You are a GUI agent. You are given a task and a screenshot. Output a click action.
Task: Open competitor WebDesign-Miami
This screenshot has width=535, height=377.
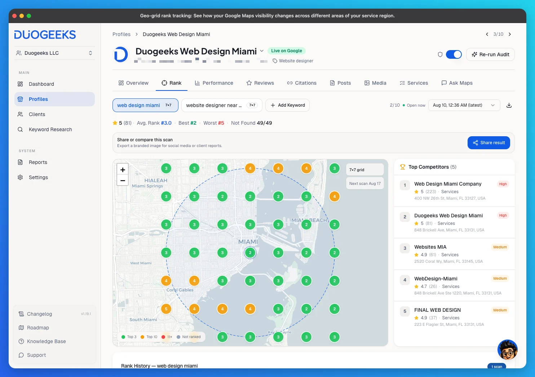pyautogui.click(x=454, y=285)
